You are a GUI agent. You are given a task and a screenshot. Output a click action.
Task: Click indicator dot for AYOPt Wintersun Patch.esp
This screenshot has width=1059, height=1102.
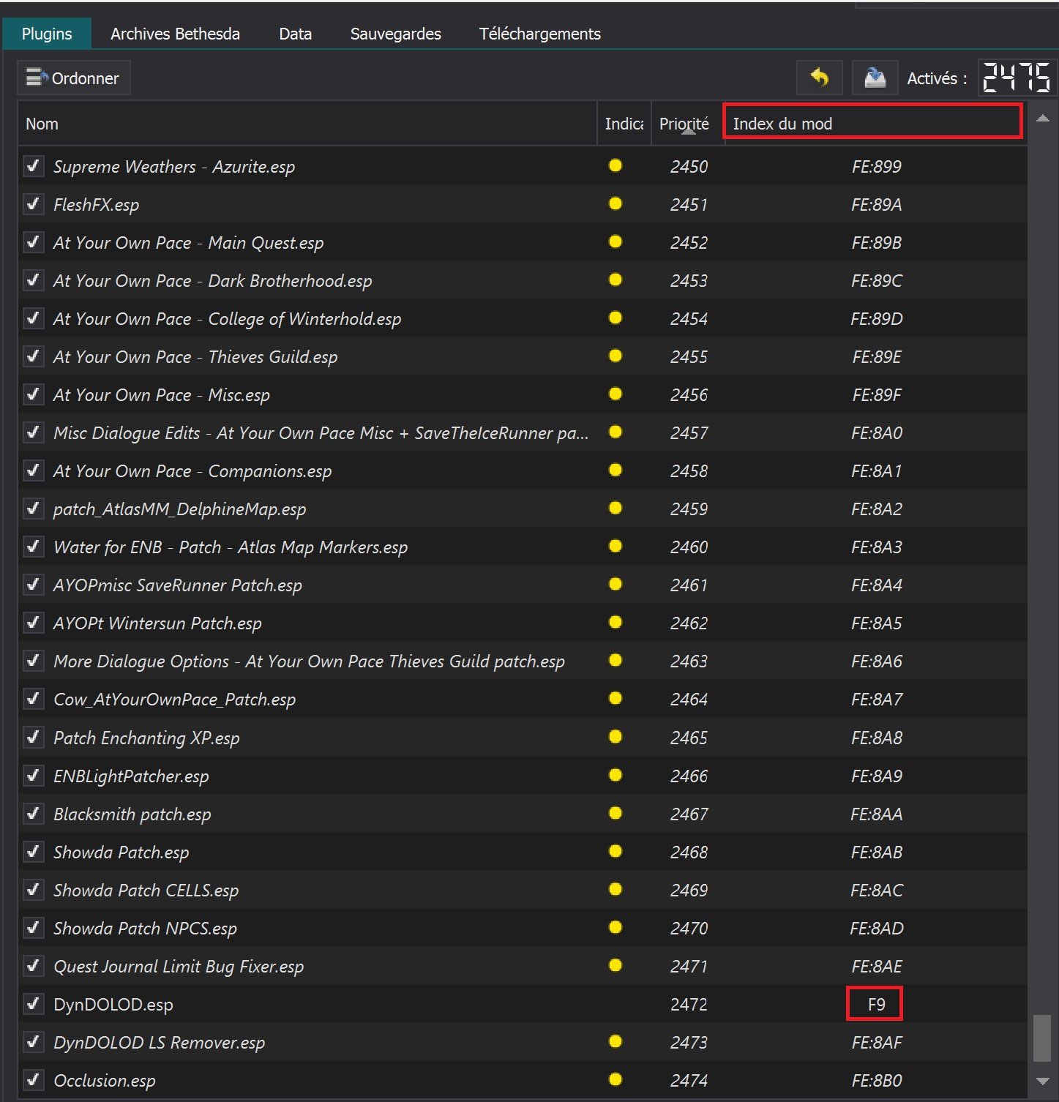pyautogui.click(x=615, y=622)
